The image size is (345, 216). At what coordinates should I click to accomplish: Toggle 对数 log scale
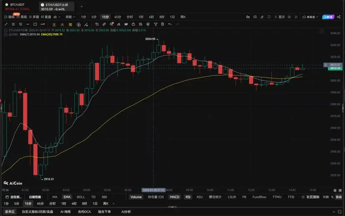pos(326,197)
